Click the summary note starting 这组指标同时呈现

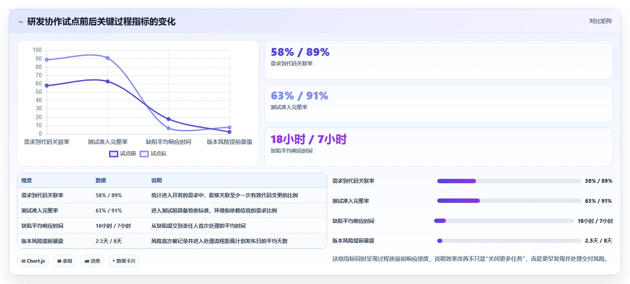[470, 259]
